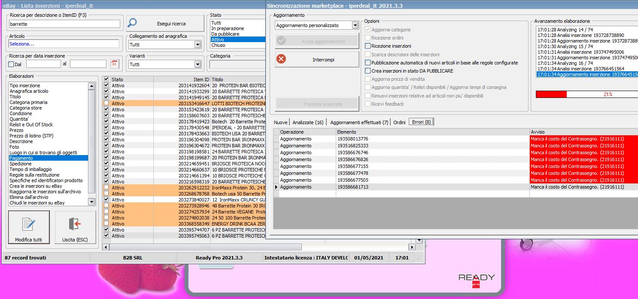The width and height of the screenshot is (638, 299).
Task: Click the magnifier search icon
Action: (132, 23)
